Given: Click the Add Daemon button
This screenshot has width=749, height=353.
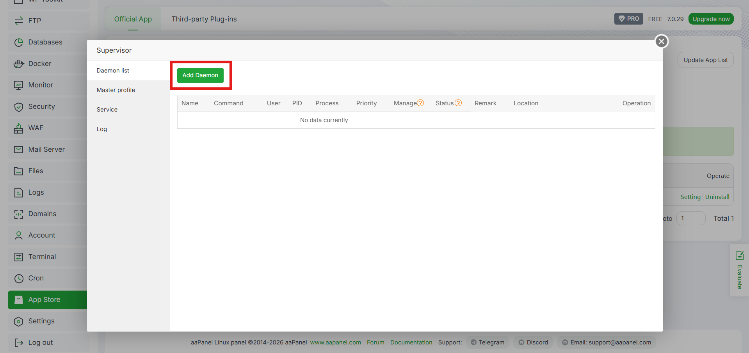Looking at the screenshot, I should click(200, 75).
